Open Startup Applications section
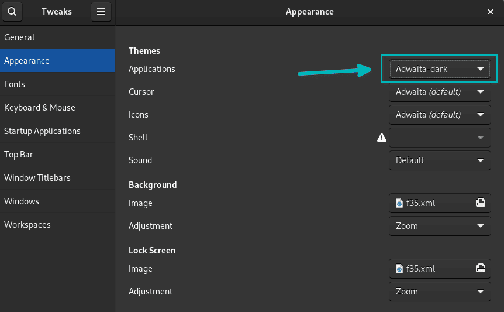The width and height of the screenshot is (504, 312). pyautogui.click(x=57, y=131)
